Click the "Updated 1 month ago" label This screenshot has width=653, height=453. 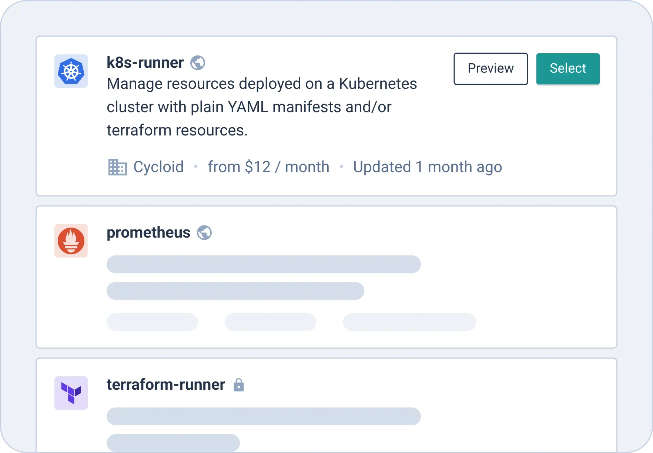pyautogui.click(x=428, y=167)
